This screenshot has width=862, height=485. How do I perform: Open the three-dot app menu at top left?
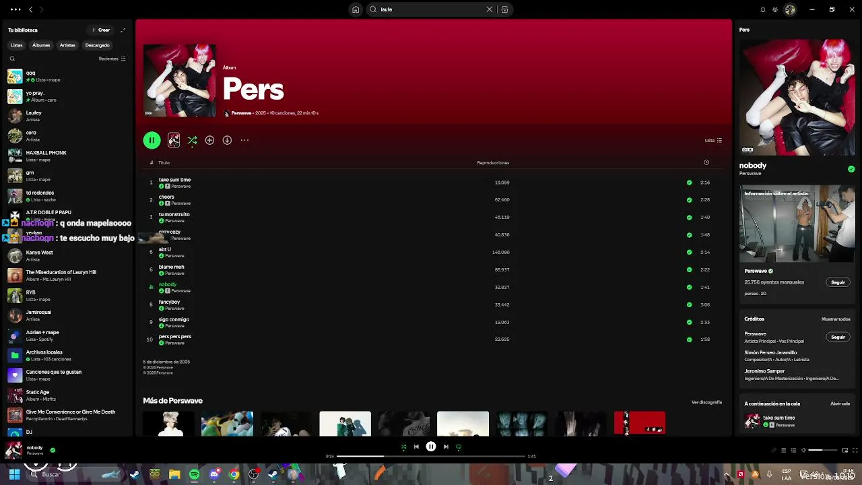coord(15,9)
